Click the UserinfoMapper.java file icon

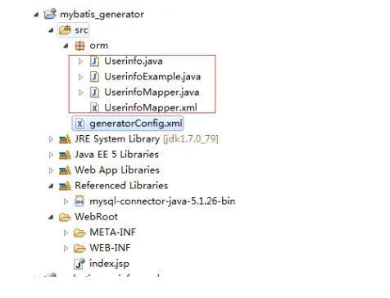pos(94,93)
